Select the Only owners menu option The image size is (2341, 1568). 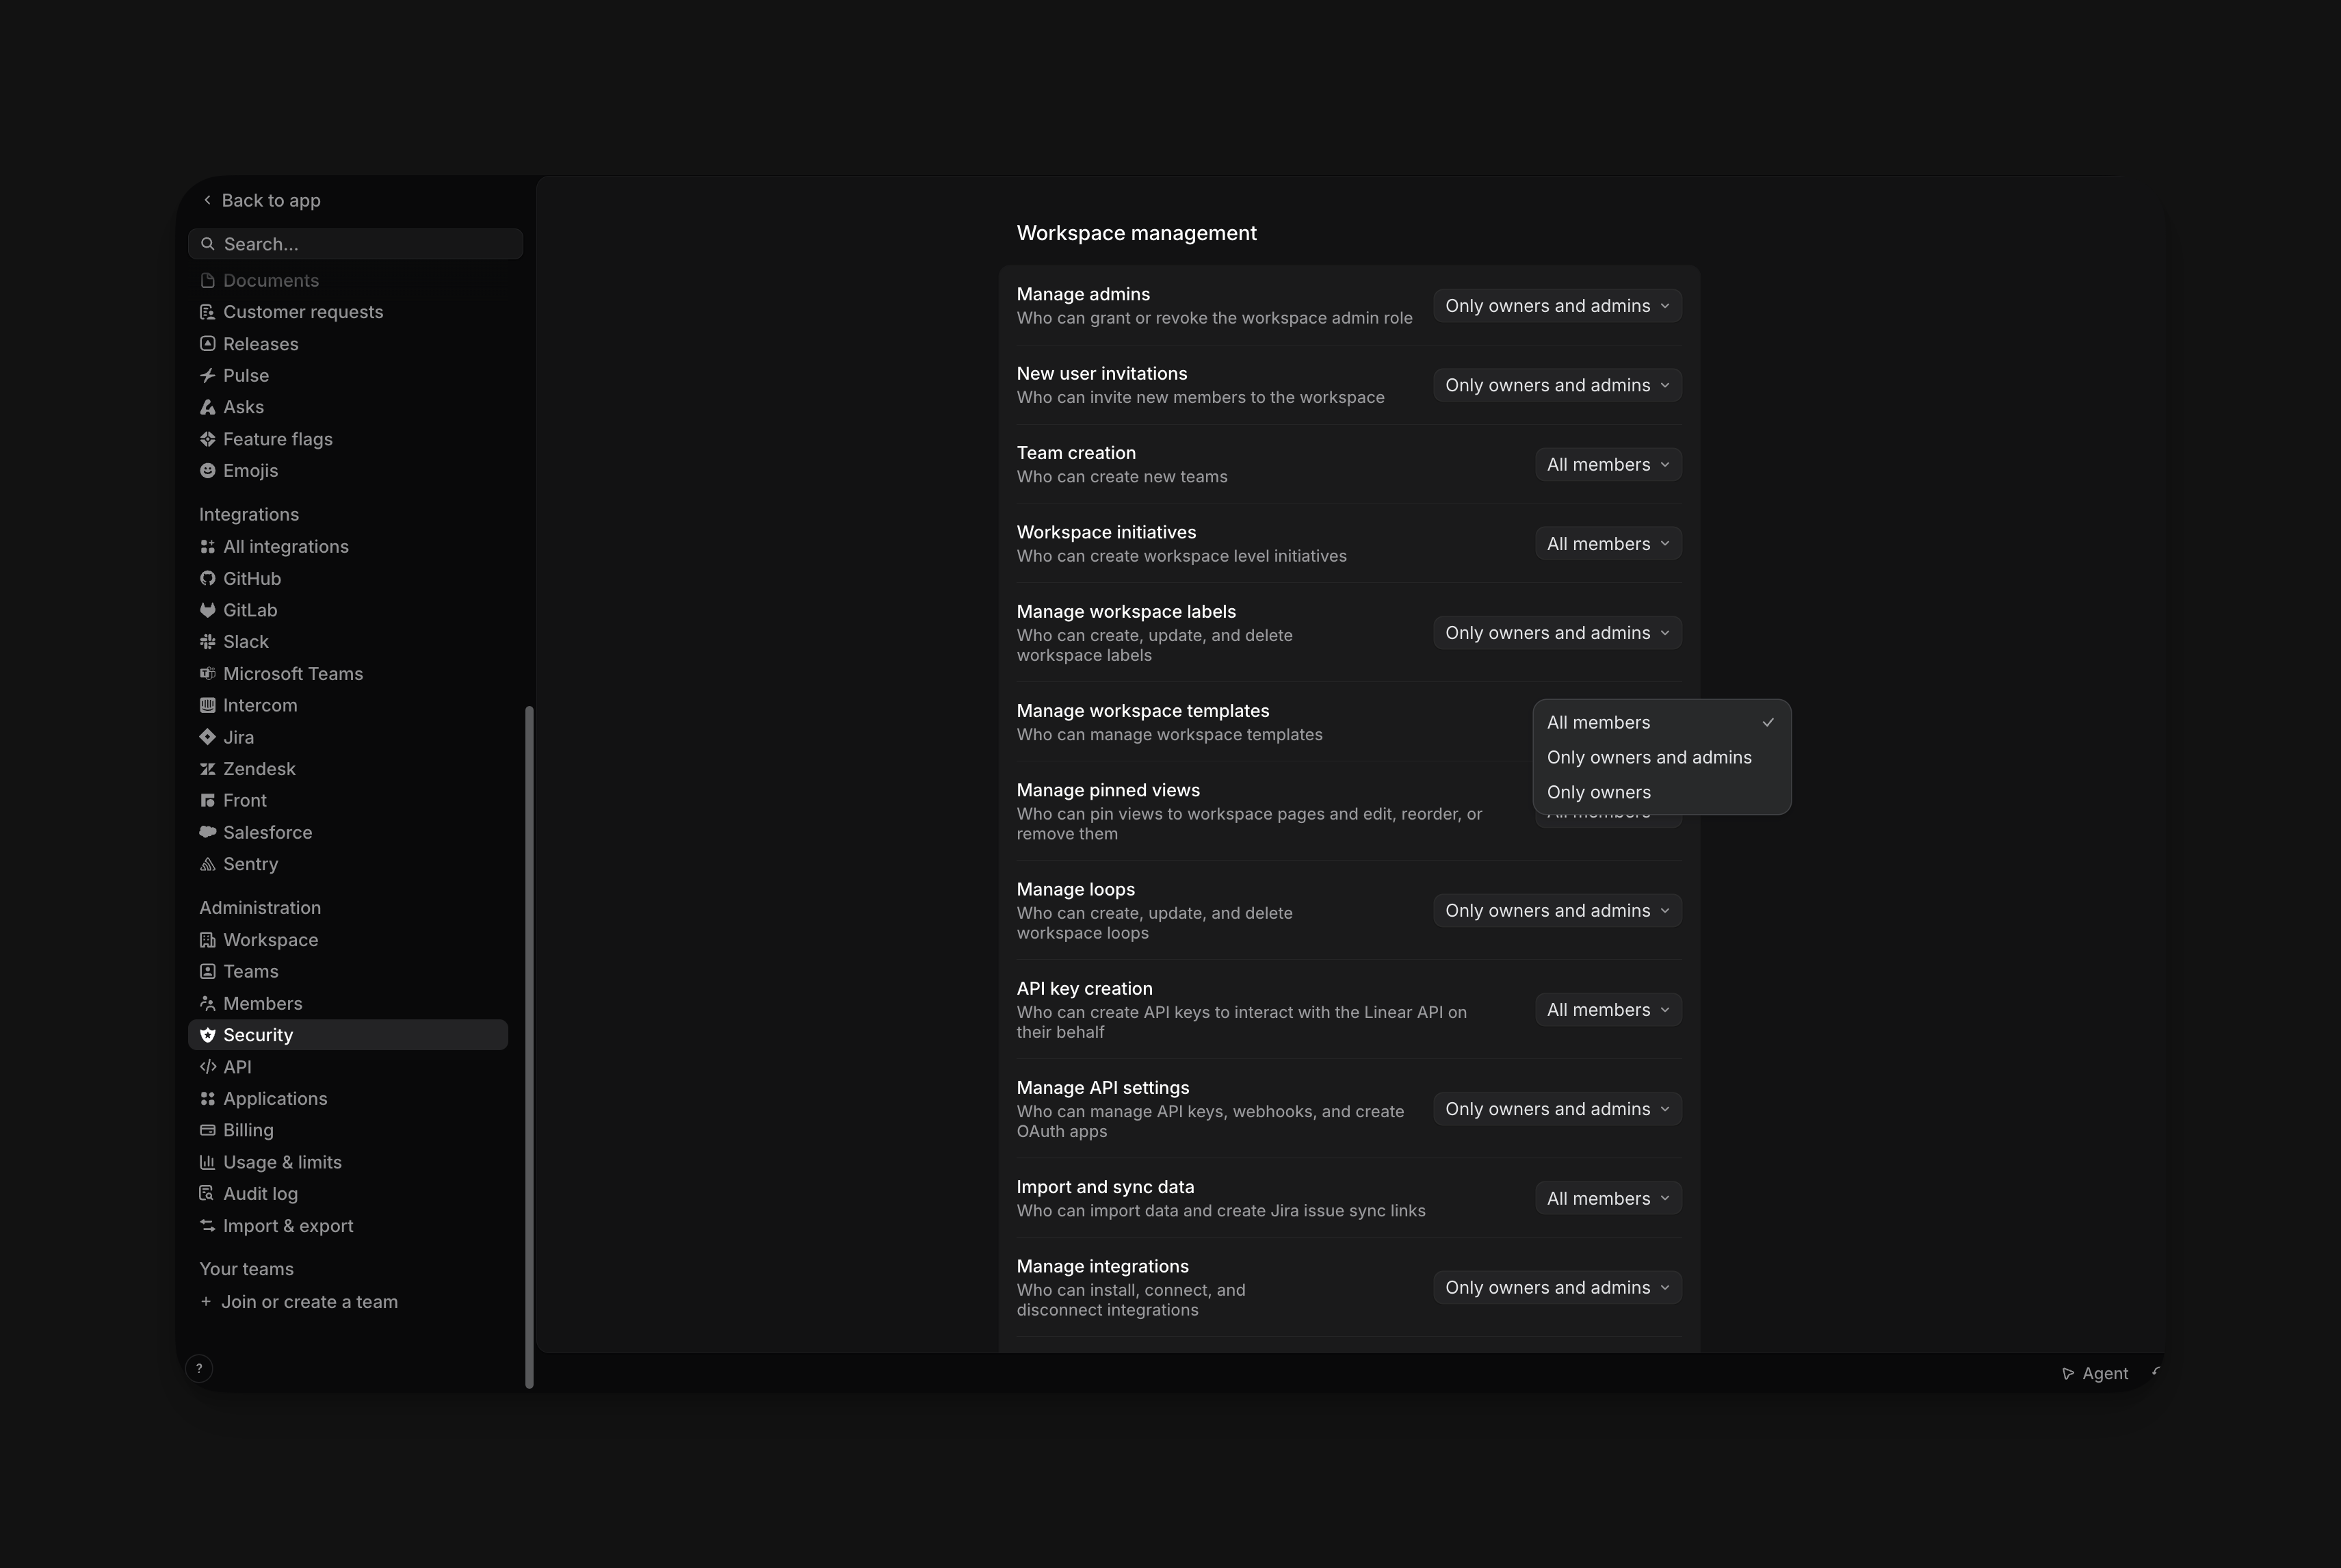1661,792
